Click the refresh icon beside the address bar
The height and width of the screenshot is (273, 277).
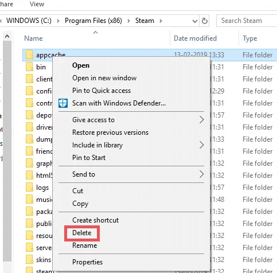pyautogui.click(x=205, y=21)
